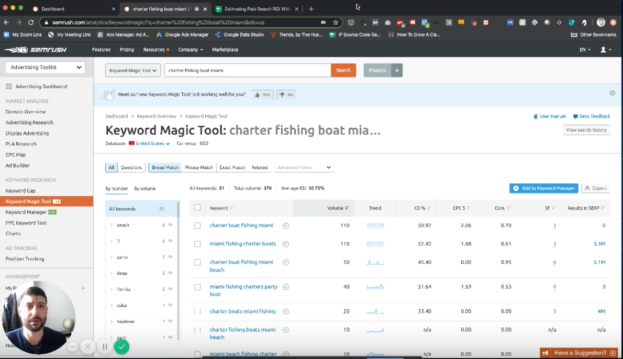Bookmark this page with star icon
Viewport: 623px width, 359px height.
point(335,22)
